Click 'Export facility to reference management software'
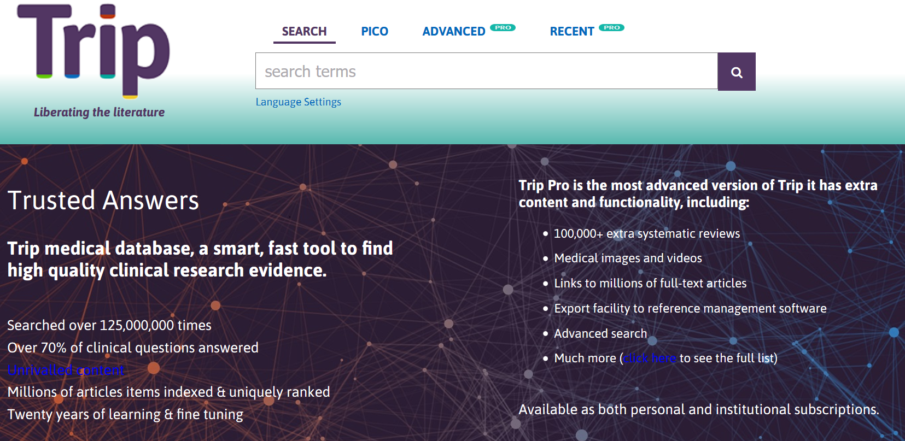 click(690, 309)
